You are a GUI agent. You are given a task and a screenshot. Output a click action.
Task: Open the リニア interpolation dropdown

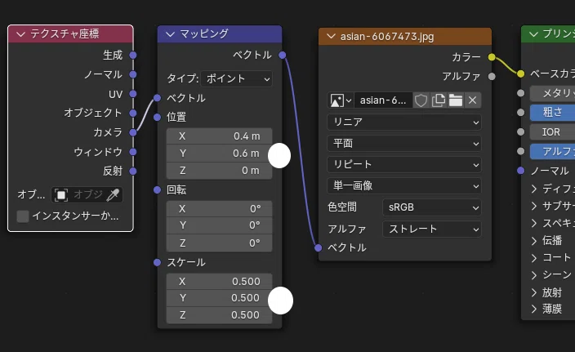click(404, 123)
